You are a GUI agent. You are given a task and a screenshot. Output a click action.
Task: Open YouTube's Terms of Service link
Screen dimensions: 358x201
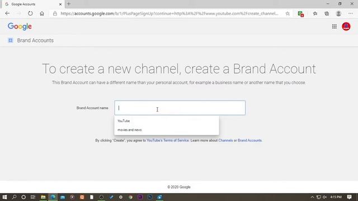click(168, 140)
